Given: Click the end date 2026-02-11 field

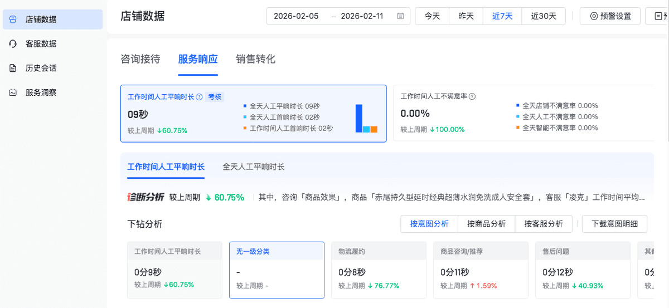Looking at the screenshot, I should tap(362, 16).
